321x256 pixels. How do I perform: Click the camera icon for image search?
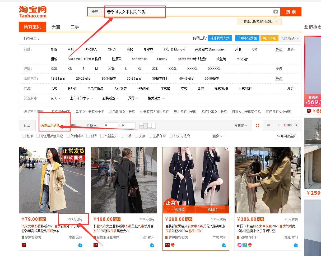point(276,12)
